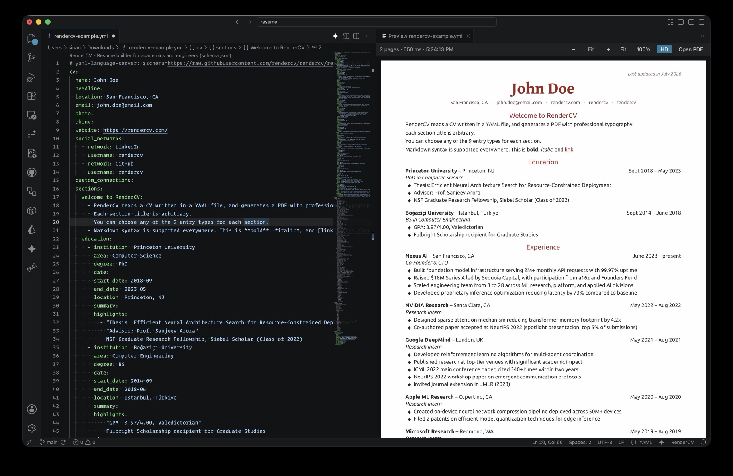Click Open PDF in preview toolbar

tap(690, 49)
